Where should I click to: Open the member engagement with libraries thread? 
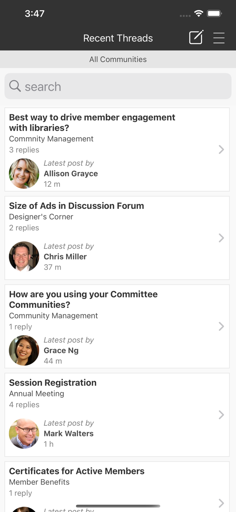tap(92, 123)
